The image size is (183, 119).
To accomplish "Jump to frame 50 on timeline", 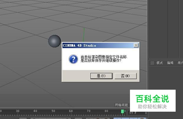I will click(53, 111).
